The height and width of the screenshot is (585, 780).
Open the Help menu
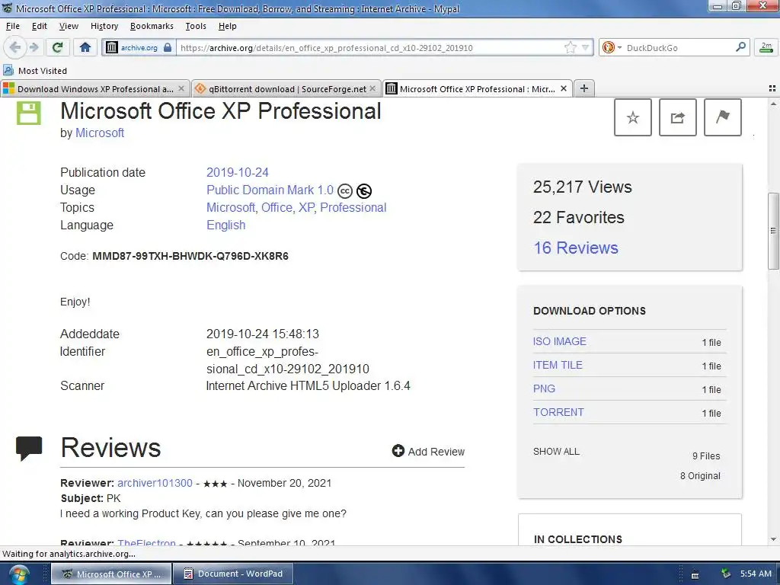coord(227,26)
